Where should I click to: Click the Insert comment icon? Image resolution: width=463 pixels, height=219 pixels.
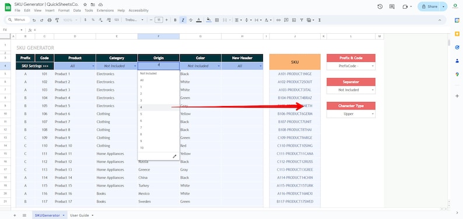[286, 20]
